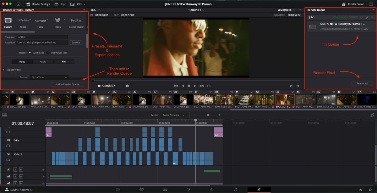Screen dimensions: 377x193
Task: Click the completed Job 1 thumbnail in Render Queue
Action: (313, 26)
